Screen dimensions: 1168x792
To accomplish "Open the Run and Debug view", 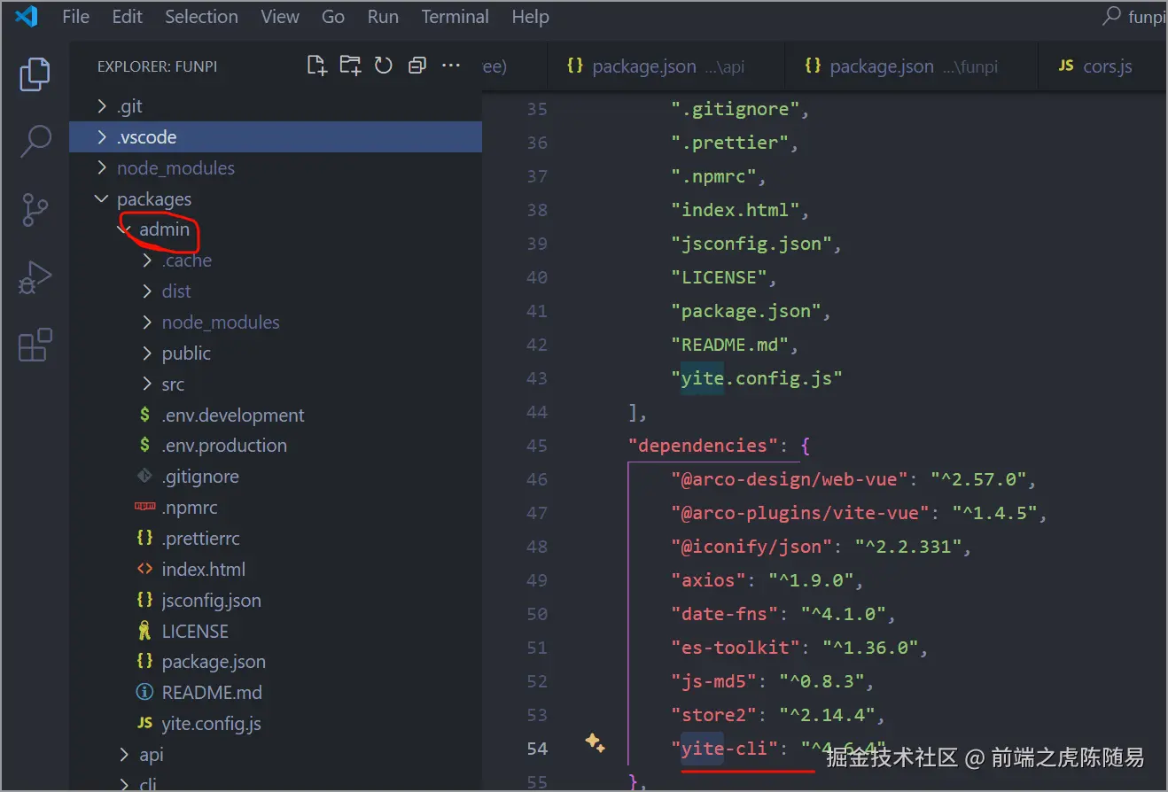I will 35,278.
